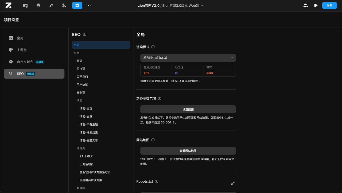The height and width of the screenshot is (193, 342).
Task: Click the 查看网站地图 button
Action: (x=188, y=150)
